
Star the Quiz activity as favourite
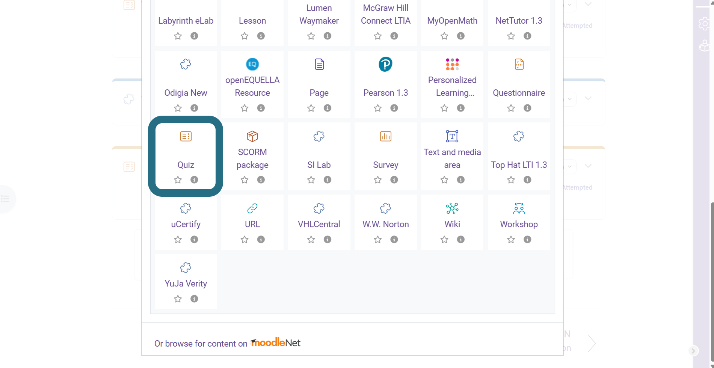pos(178,180)
